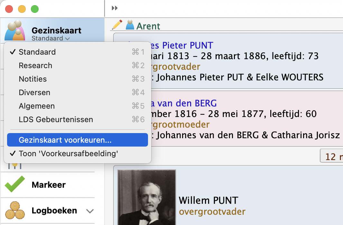The height and width of the screenshot is (225, 343).
Task: Choose LDS Gebeurtenissen from the menu
Action: tap(56, 120)
